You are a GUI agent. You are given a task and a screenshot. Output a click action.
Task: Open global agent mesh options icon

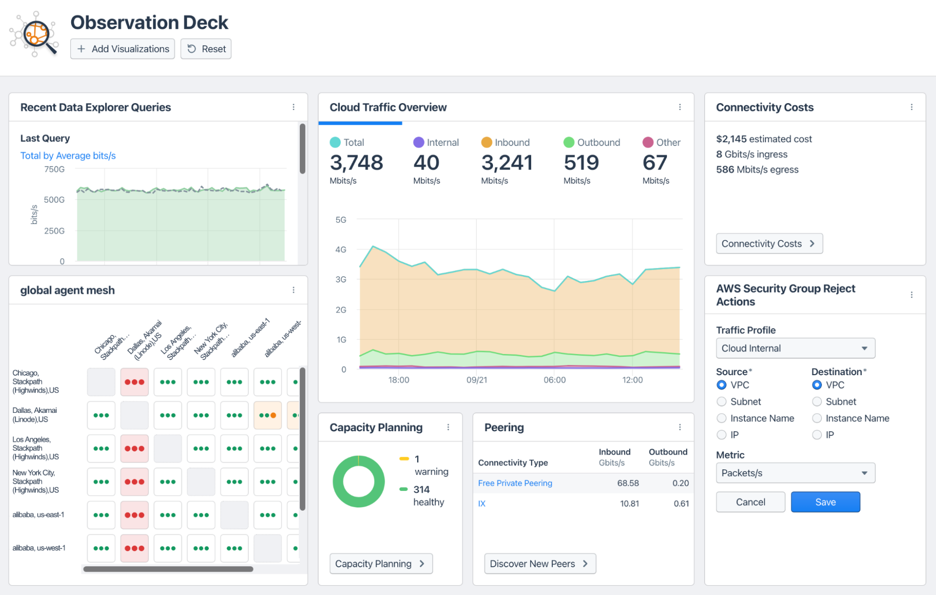(293, 290)
